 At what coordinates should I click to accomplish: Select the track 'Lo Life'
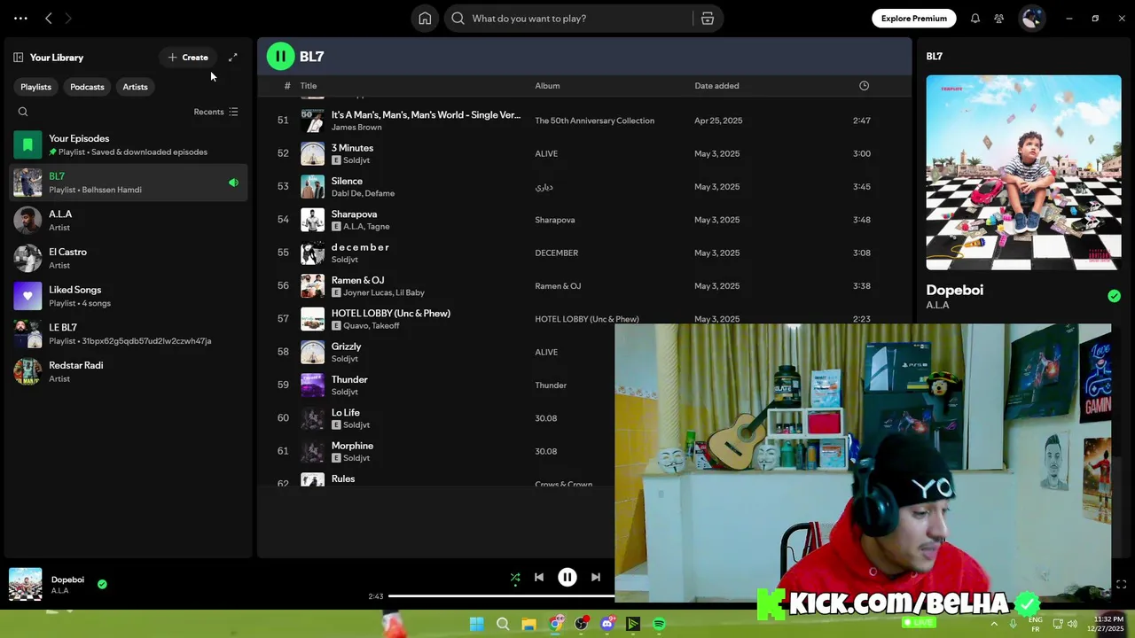tap(346, 413)
